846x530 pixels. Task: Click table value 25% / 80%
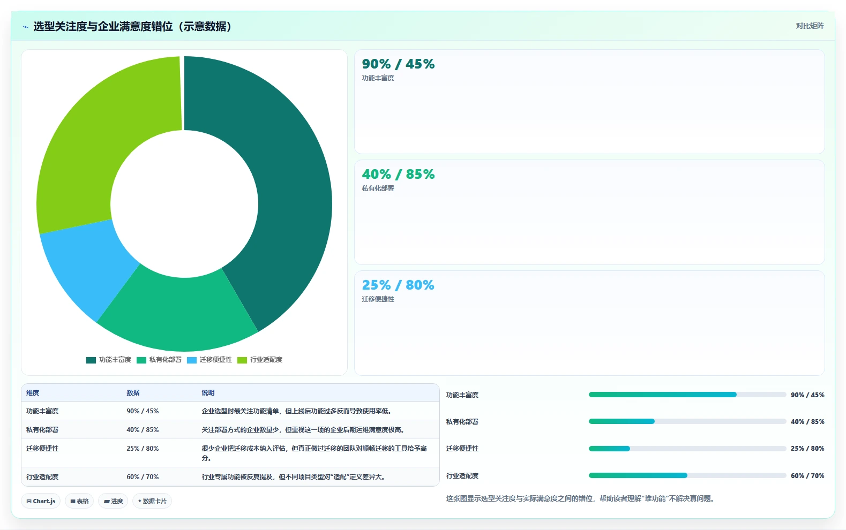tap(143, 449)
